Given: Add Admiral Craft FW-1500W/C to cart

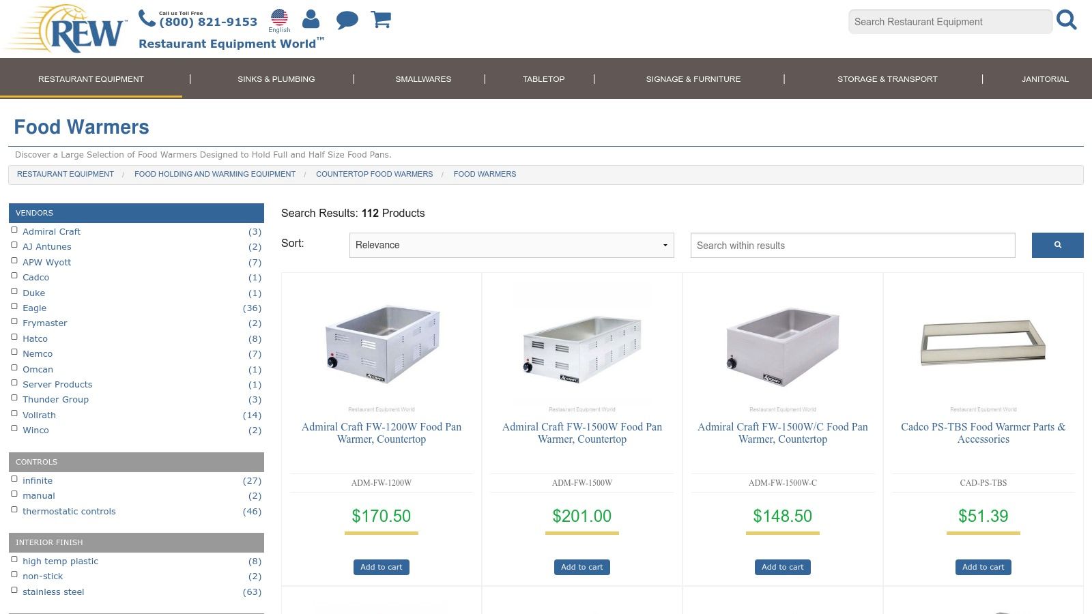Looking at the screenshot, I should [783, 567].
